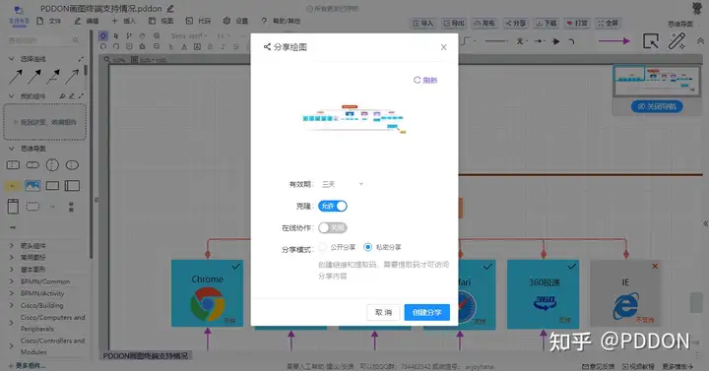The image size is (709, 371).
Task: Select the cursor-in-square selection tool icon
Action: click(x=651, y=41)
